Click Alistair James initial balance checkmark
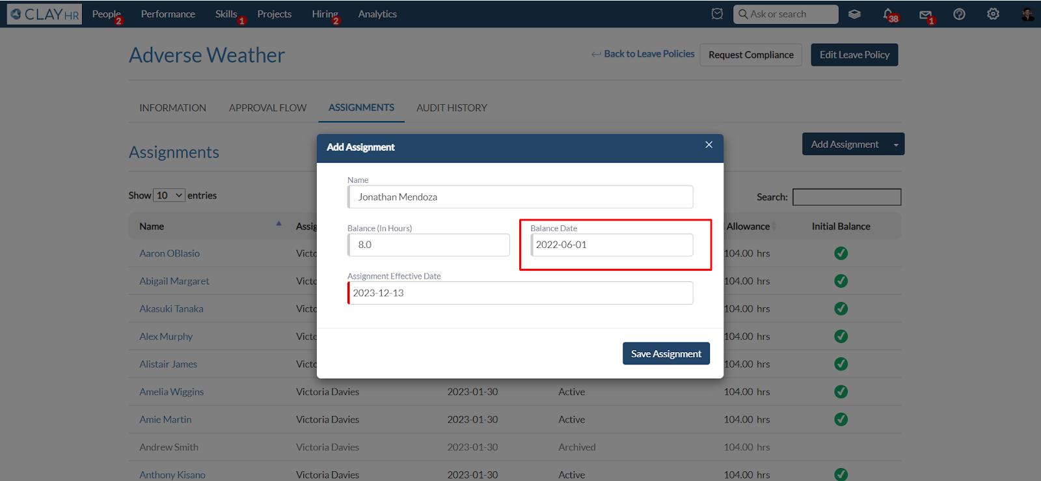This screenshot has width=1041, height=481. click(x=841, y=364)
